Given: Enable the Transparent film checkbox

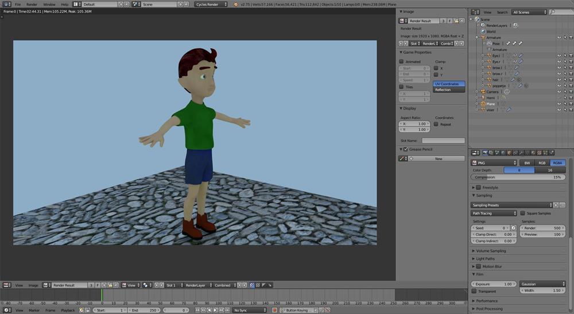Looking at the screenshot, I should (x=474, y=291).
